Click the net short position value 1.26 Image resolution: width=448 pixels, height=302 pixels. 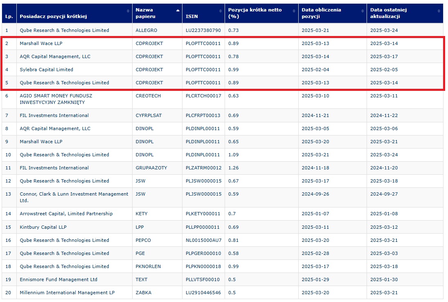233,168
